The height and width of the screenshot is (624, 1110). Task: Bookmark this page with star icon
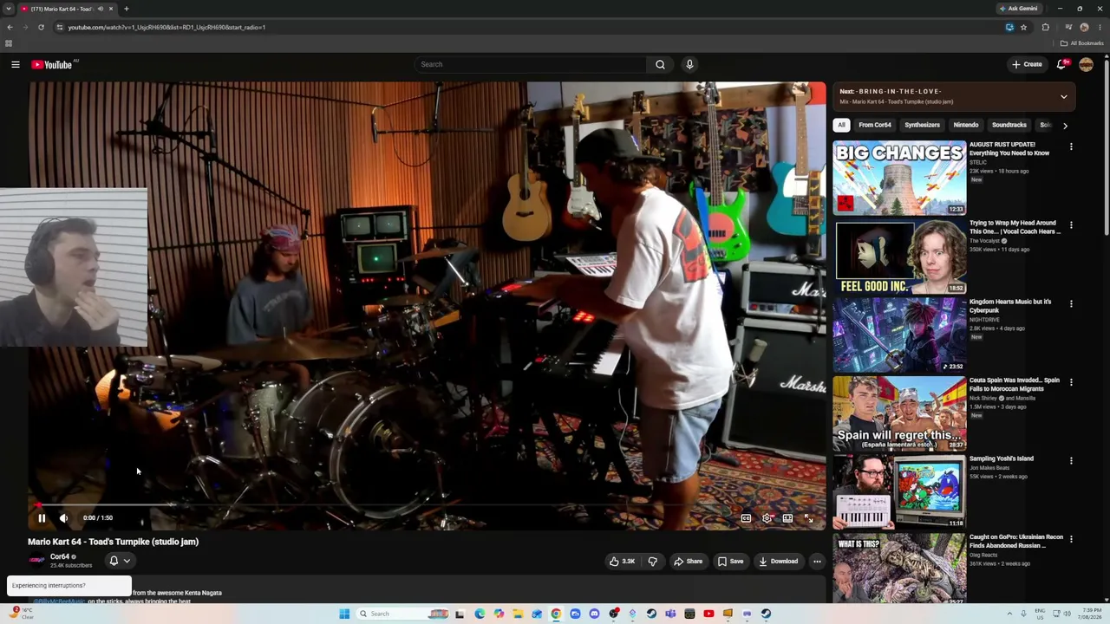tap(1023, 27)
